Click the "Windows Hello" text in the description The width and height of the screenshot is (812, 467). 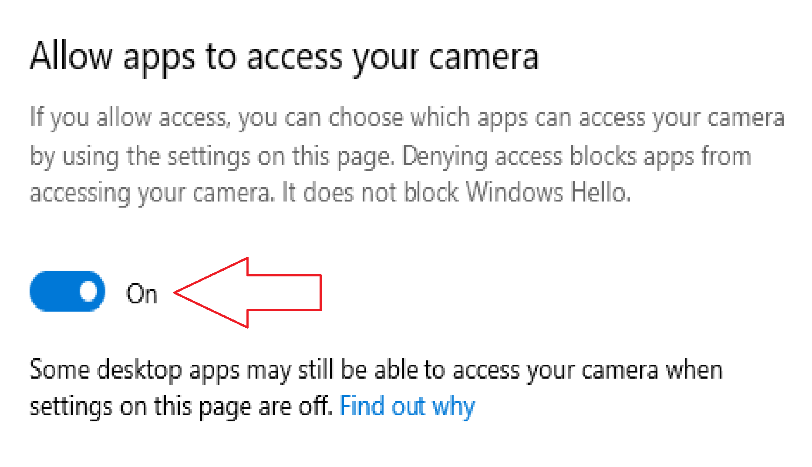[548, 192]
